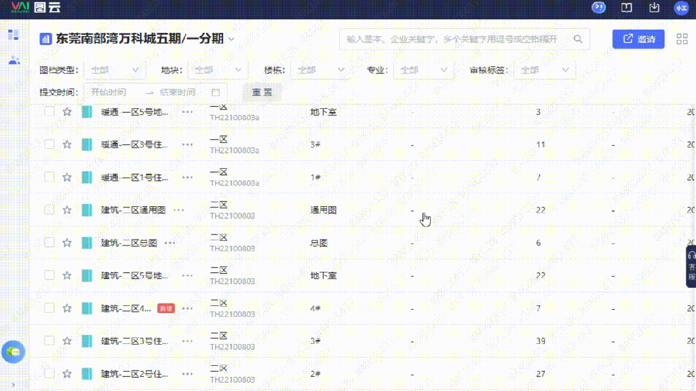Tick the checkbox for 建筑-二区2号住 row
The image size is (696, 391).
coord(50,374)
